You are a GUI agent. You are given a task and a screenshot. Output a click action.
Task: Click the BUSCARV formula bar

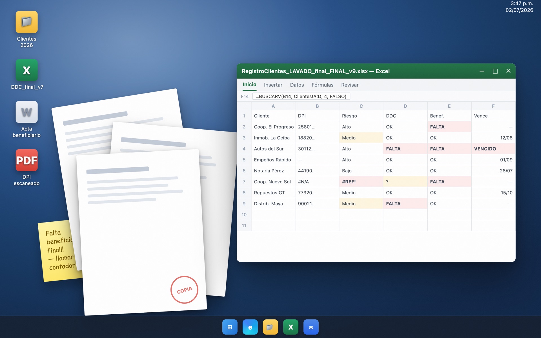point(301,96)
